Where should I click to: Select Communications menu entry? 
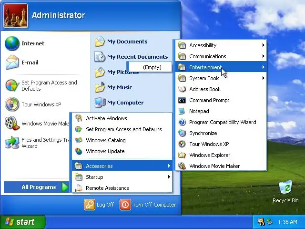tap(221, 56)
